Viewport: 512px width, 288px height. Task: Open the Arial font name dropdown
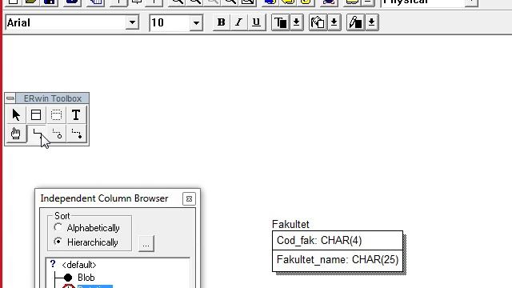point(132,22)
